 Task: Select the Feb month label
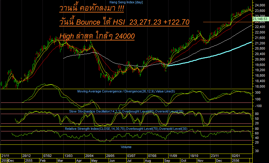coord(42,161)
